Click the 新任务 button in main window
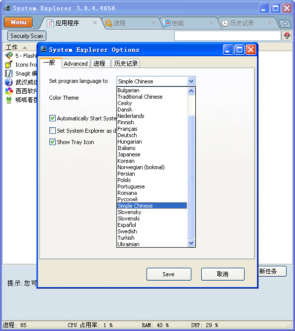Viewport: 295px width, 331px height. 272,271
